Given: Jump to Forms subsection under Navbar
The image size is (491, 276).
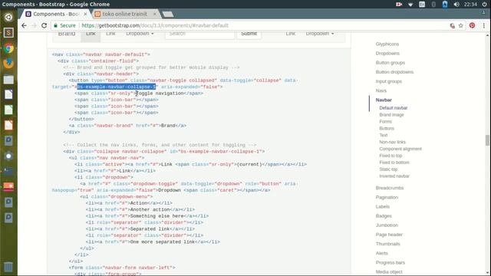Looking at the screenshot, I should pyautogui.click(x=385, y=122).
